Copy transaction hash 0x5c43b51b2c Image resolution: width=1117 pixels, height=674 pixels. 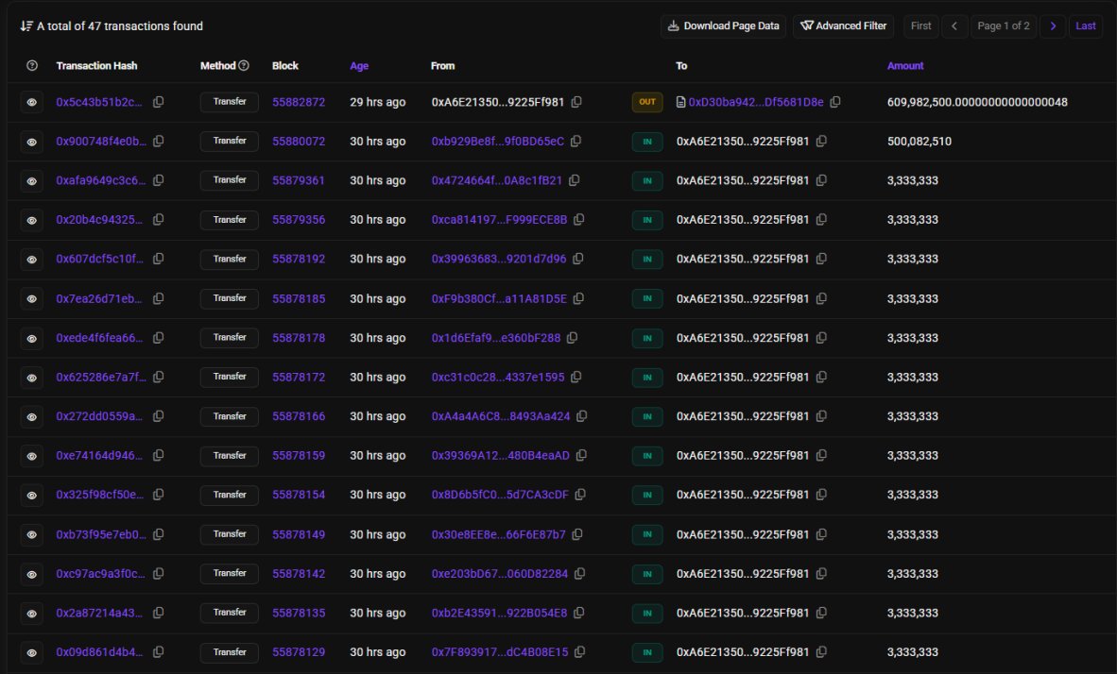[x=158, y=102]
